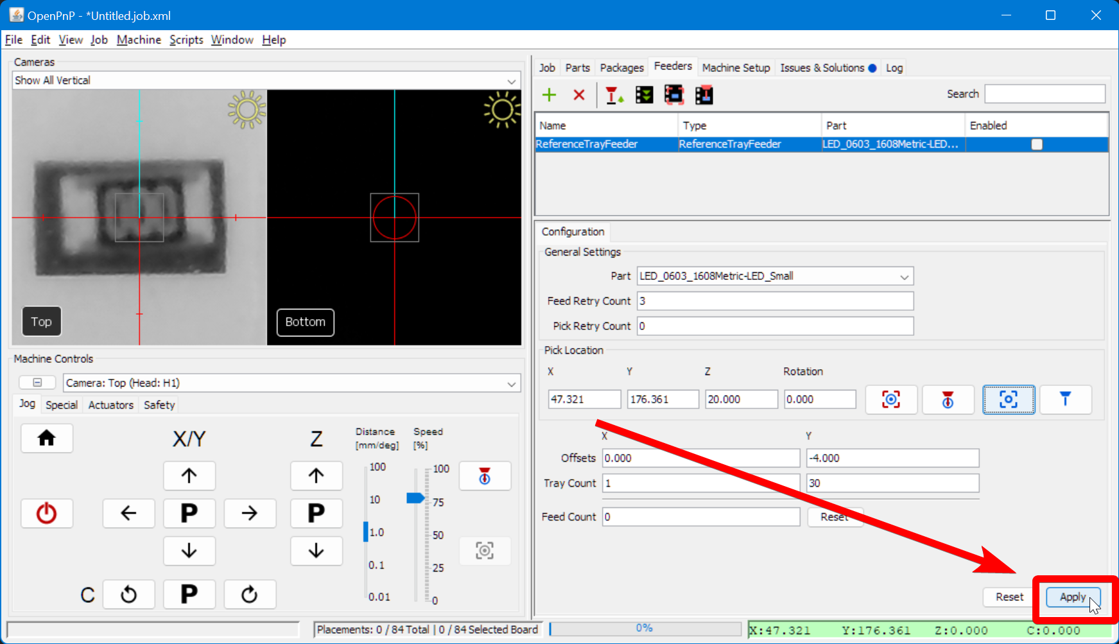Click the red power enable button
This screenshot has width=1119, height=644.
click(x=47, y=514)
